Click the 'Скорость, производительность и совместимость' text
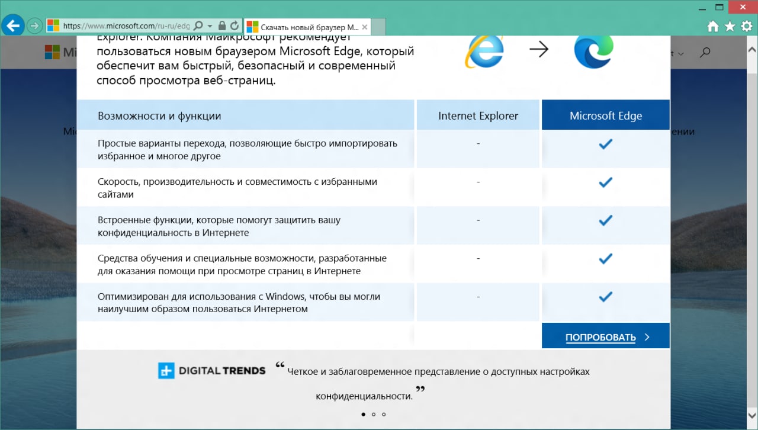Viewport: 758px width, 430px height. point(237,188)
